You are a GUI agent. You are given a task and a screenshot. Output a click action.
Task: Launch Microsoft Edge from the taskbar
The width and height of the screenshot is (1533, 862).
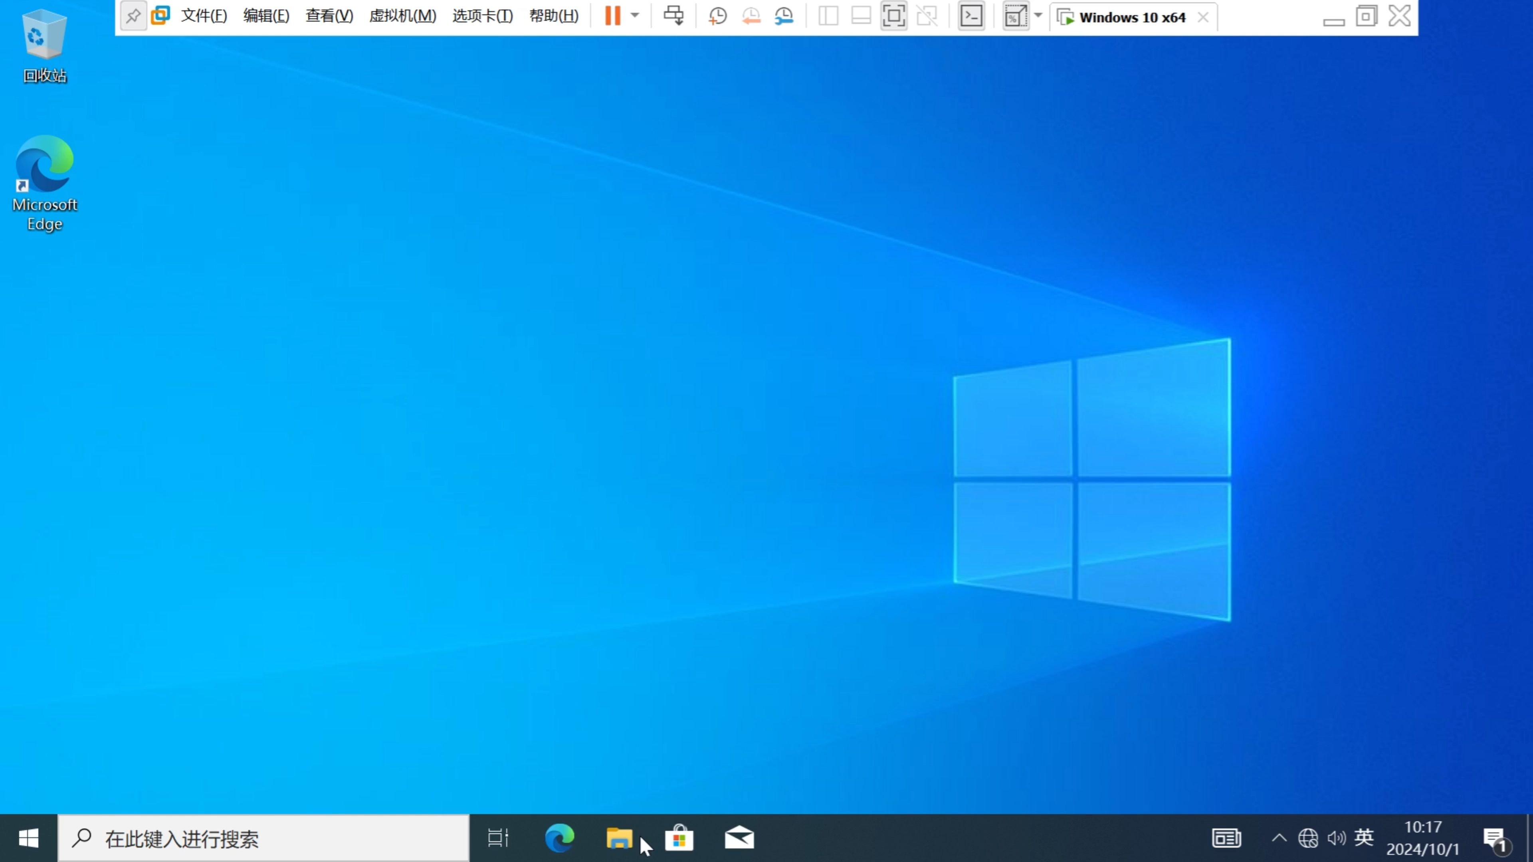point(559,838)
